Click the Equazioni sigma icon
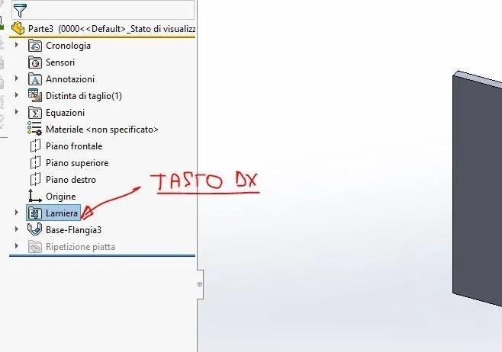 pos(35,113)
